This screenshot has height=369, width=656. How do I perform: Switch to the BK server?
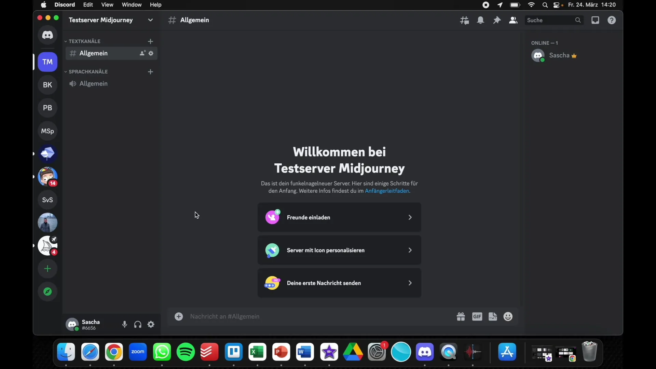click(x=47, y=85)
